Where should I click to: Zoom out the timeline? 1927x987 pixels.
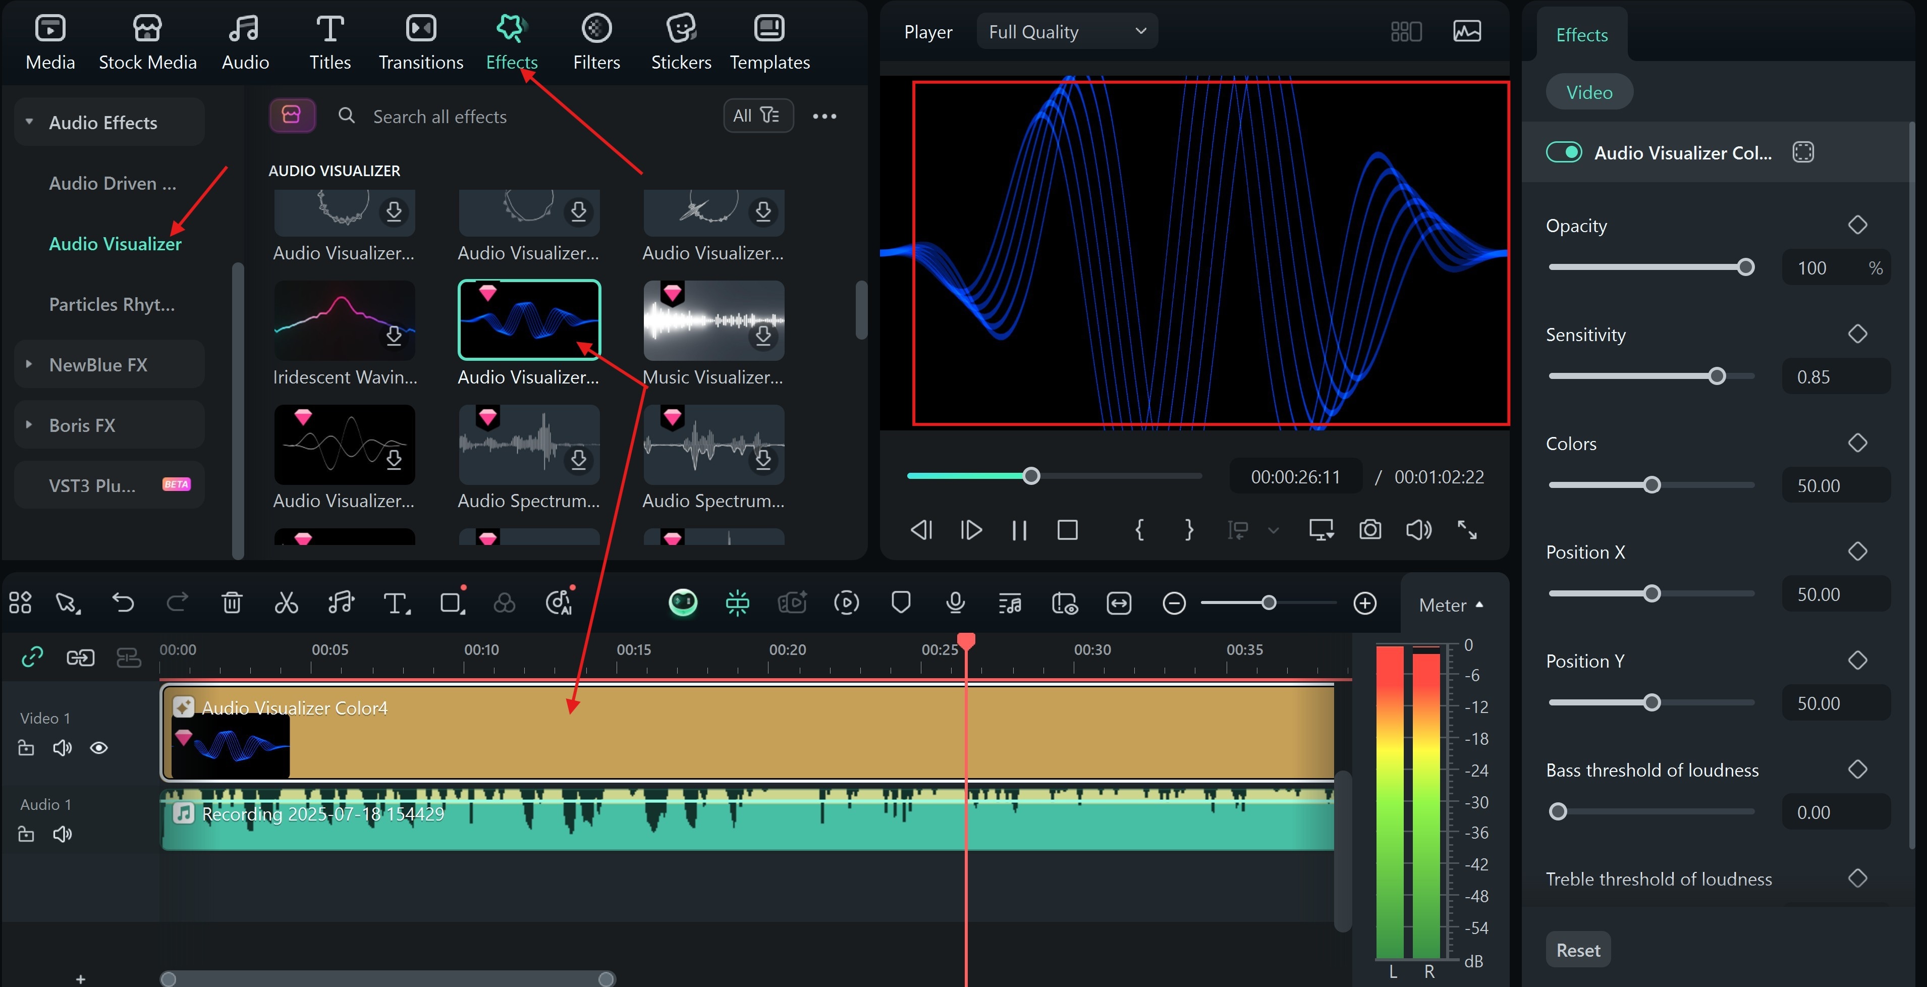tap(1174, 602)
